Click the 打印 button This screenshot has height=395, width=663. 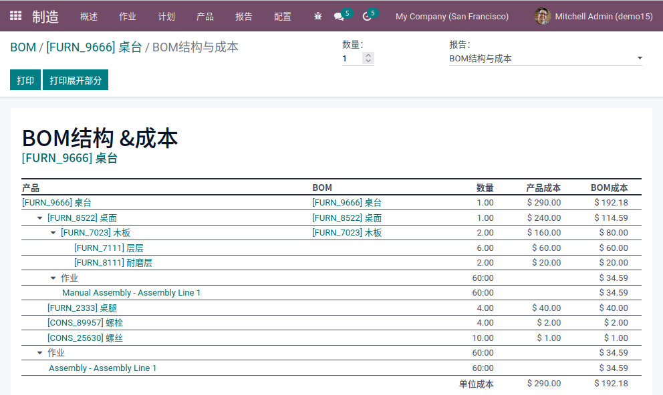[x=25, y=80]
